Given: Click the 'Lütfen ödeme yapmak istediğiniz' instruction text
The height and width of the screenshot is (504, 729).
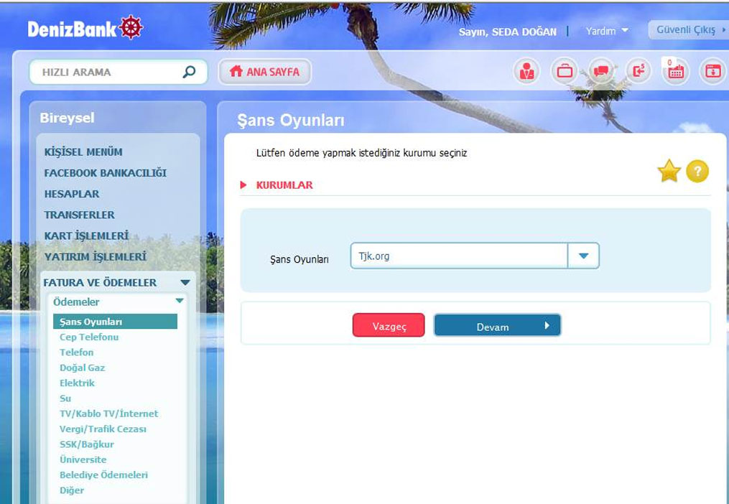Looking at the screenshot, I should tap(362, 153).
